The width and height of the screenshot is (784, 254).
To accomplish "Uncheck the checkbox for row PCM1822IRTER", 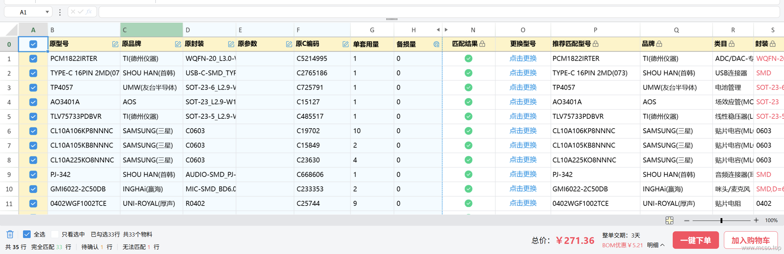I will pos(33,59).
